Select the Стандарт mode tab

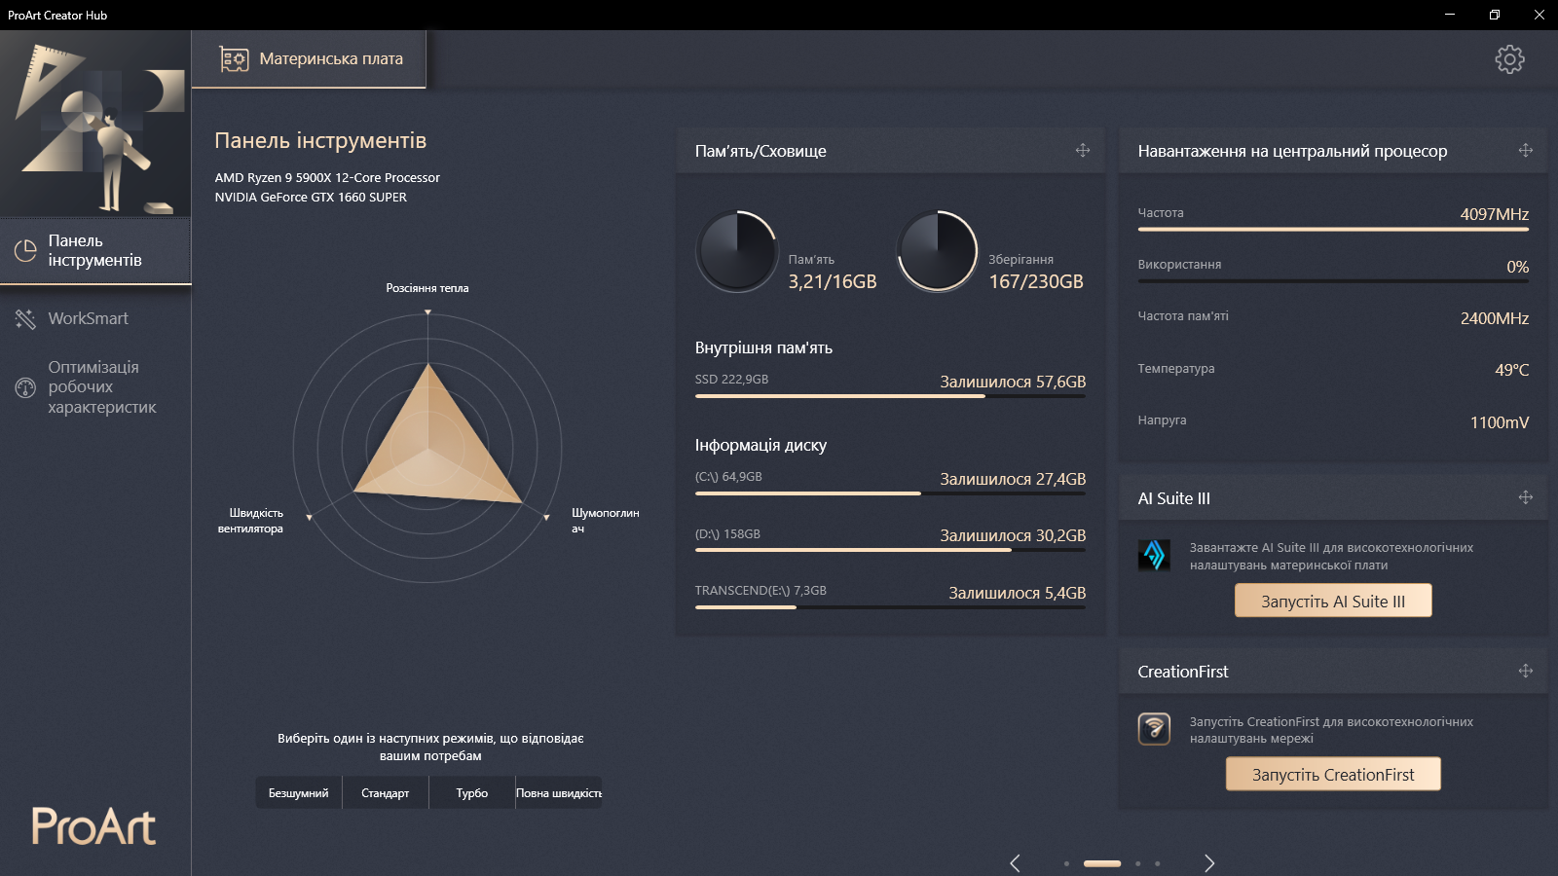point(386,792)
